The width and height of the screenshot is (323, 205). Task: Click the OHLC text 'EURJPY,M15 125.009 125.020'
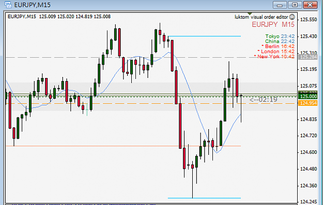pyautogui.click(x=41, y=17)
